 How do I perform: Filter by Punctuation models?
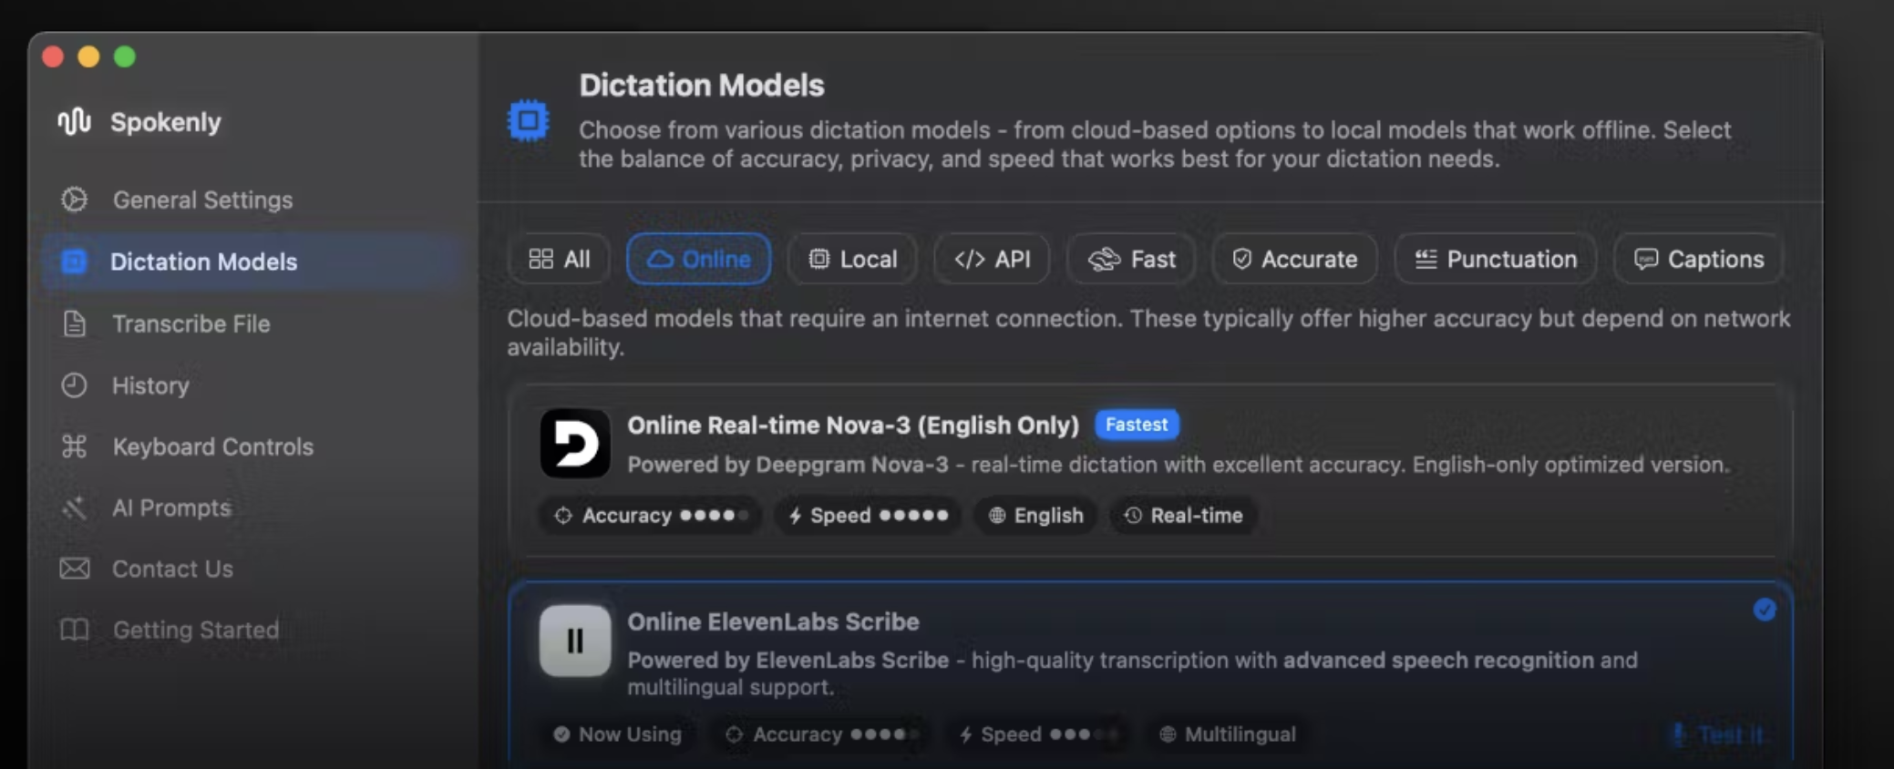[x=1496, y=259]
